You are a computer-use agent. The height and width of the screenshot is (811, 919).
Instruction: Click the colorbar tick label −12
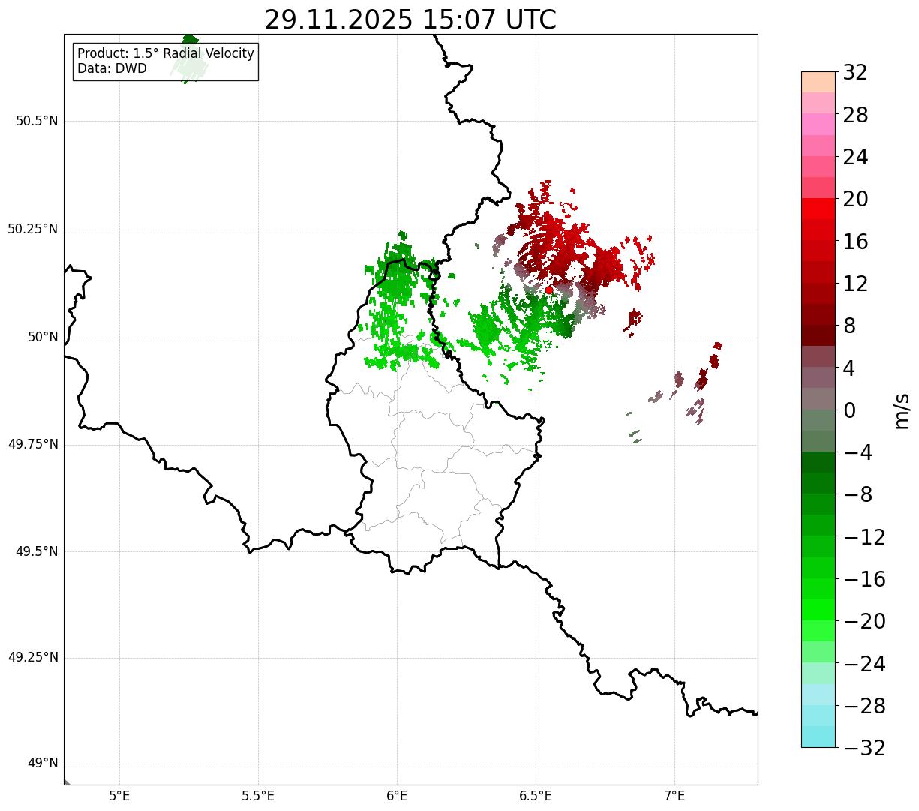pos(864,537)
